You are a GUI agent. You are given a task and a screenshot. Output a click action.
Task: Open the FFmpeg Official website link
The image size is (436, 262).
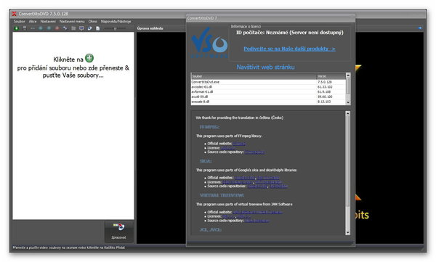[x=239, y=144]
